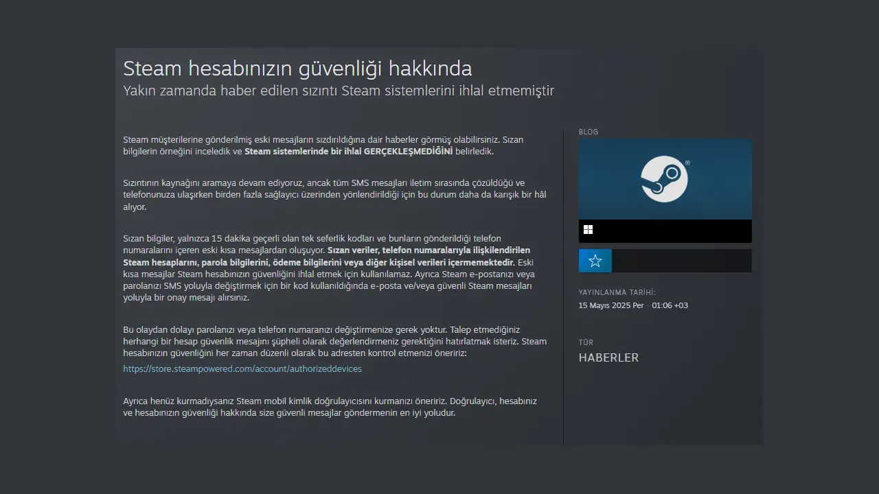Click the TÜR label in the sidebar
The image size is (879, 494).
[x=586, y=342]
